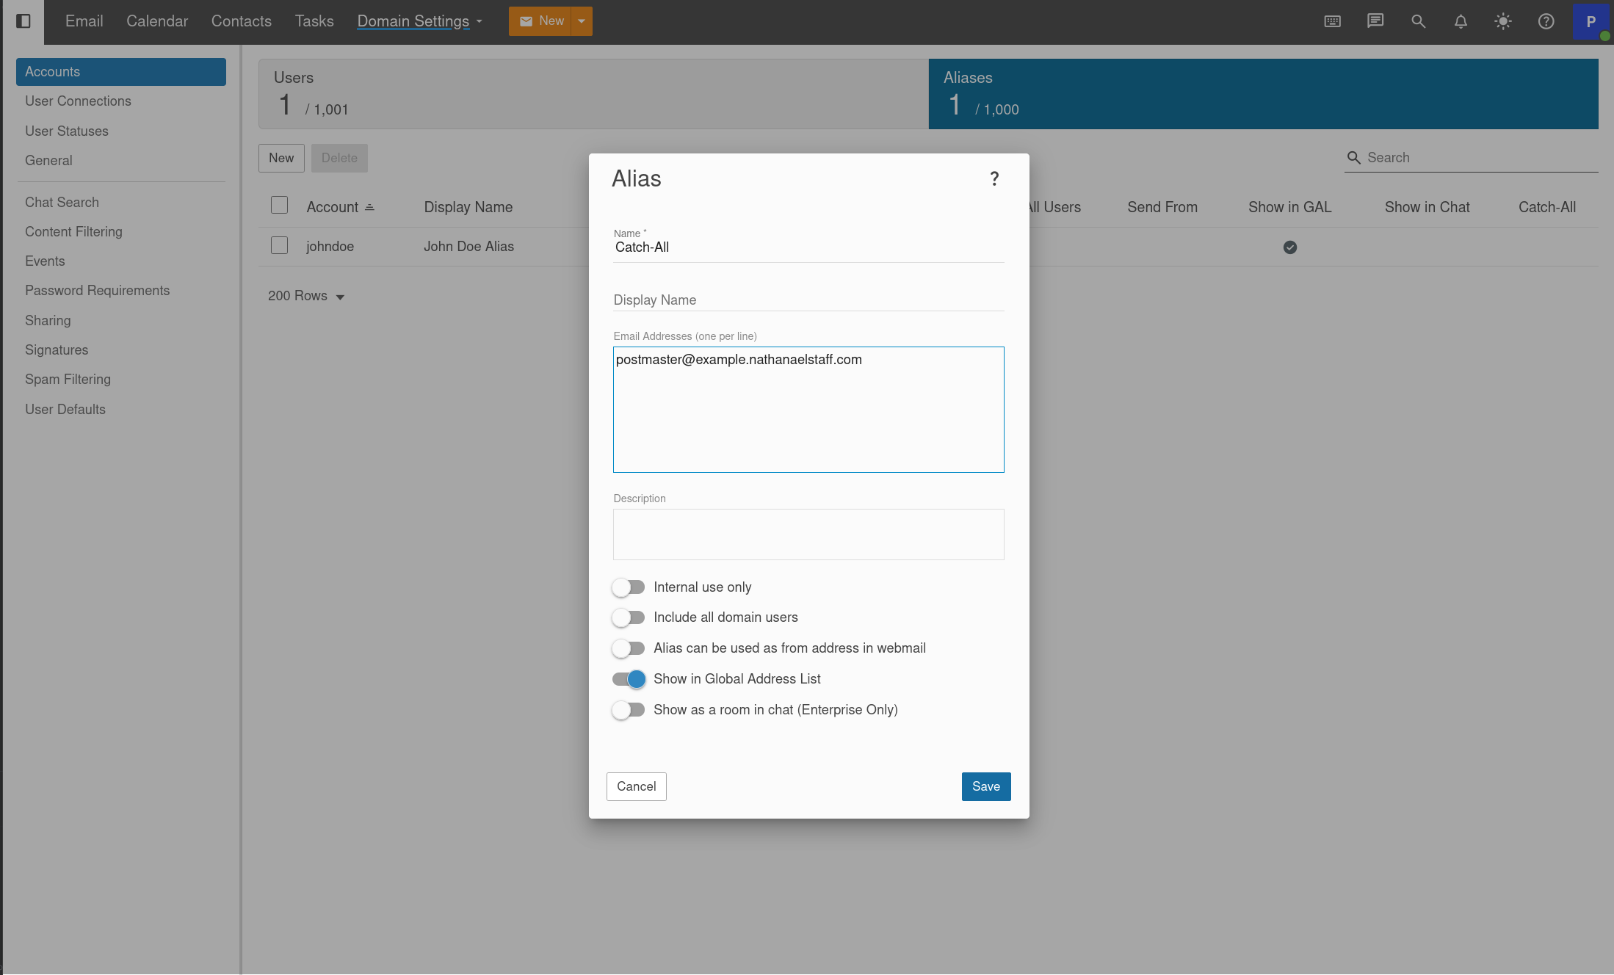Open Spam Filtering in sidebar
This screenshot has height=975, width=1614.
(x=68, y=379)
